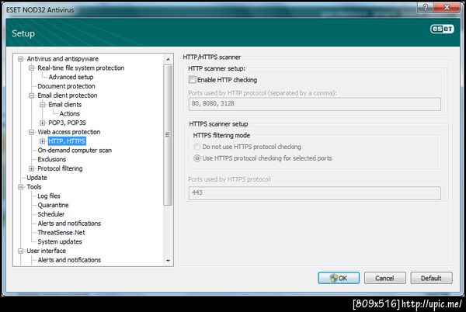466x312 pixels.
Task: Collapse the Email clients node
Action: click(43, 105)
